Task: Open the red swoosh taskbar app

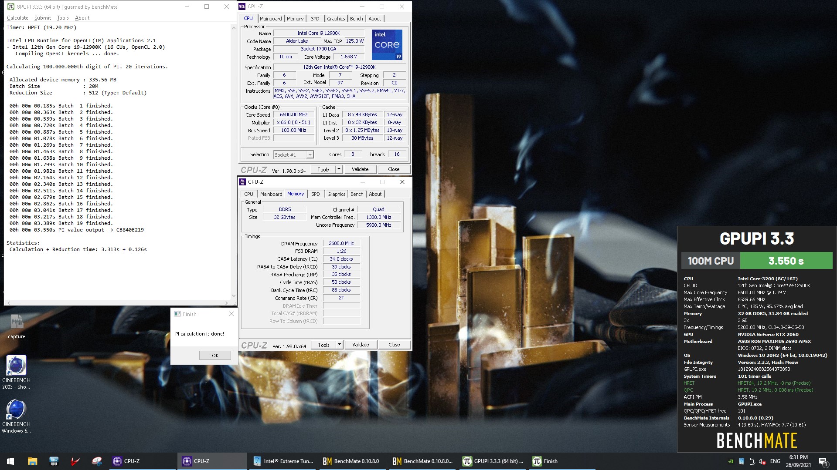Action: (x=75, y=461)
